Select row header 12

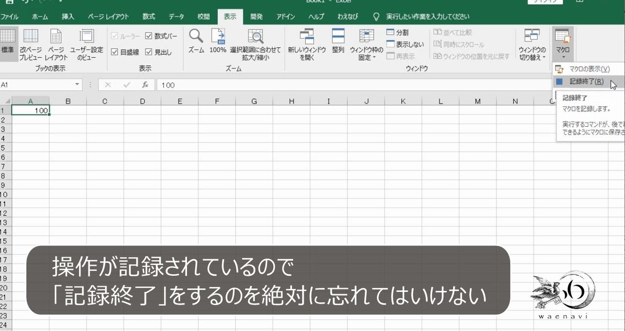coord(5,213)
